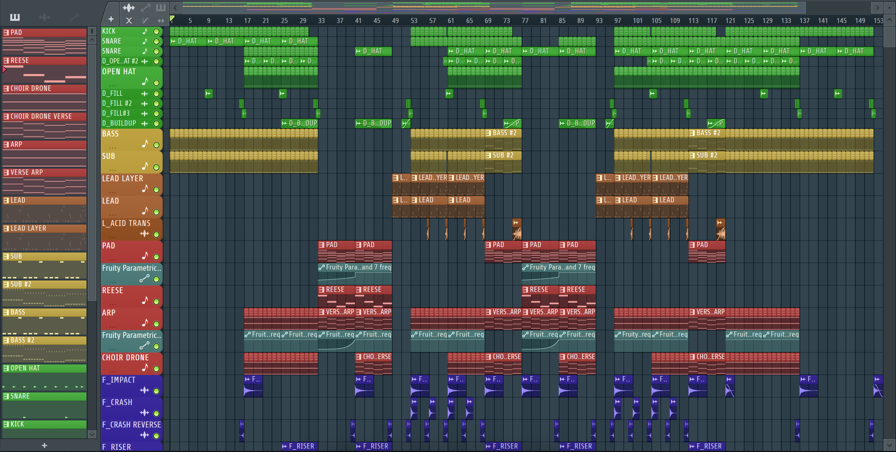Click the picker panel scrollbar thumb

click(92, 173)
